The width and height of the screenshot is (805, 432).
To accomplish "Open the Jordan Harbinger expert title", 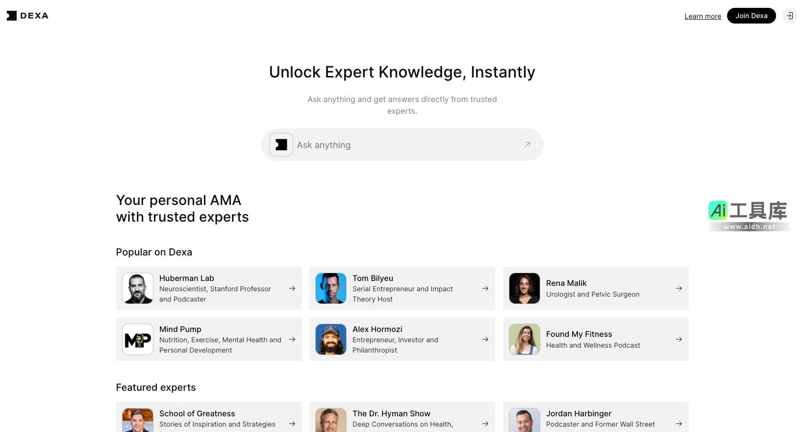I will [579, 413].
